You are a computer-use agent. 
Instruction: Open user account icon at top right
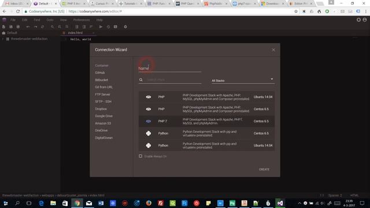365,20
